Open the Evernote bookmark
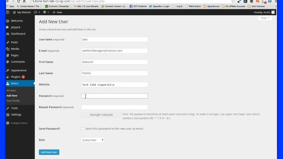The image size is (283, 159). 58,6
